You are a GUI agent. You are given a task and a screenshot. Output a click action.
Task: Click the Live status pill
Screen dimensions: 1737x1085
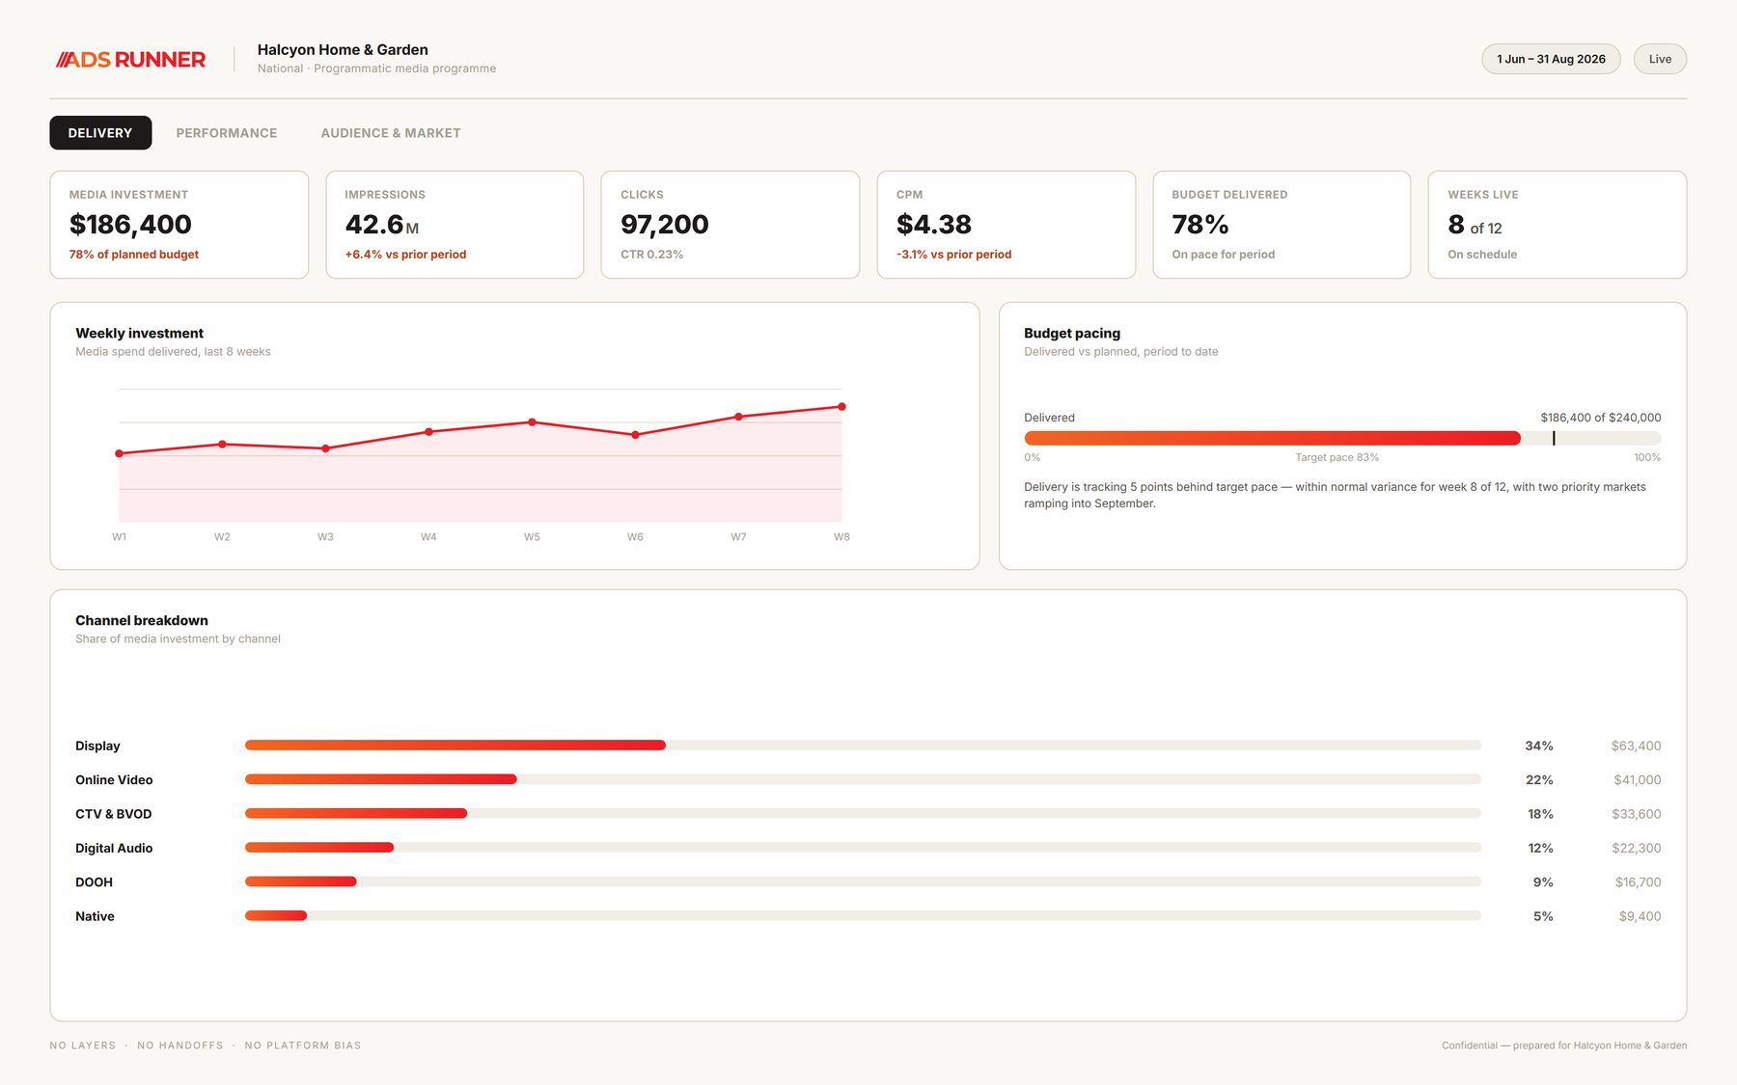(1660, 59)
